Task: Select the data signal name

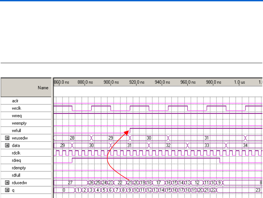Action: (x=16, y=145)
